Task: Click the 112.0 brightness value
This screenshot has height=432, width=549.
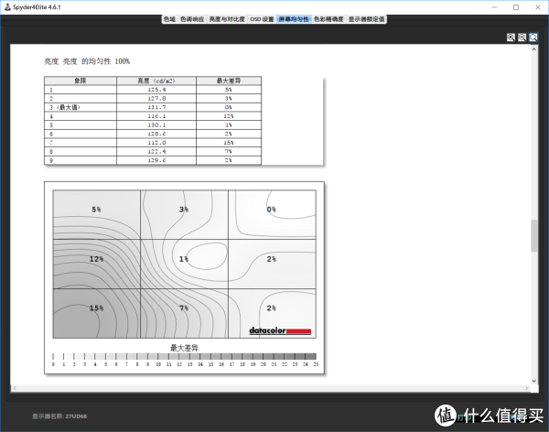Action: 156,143
